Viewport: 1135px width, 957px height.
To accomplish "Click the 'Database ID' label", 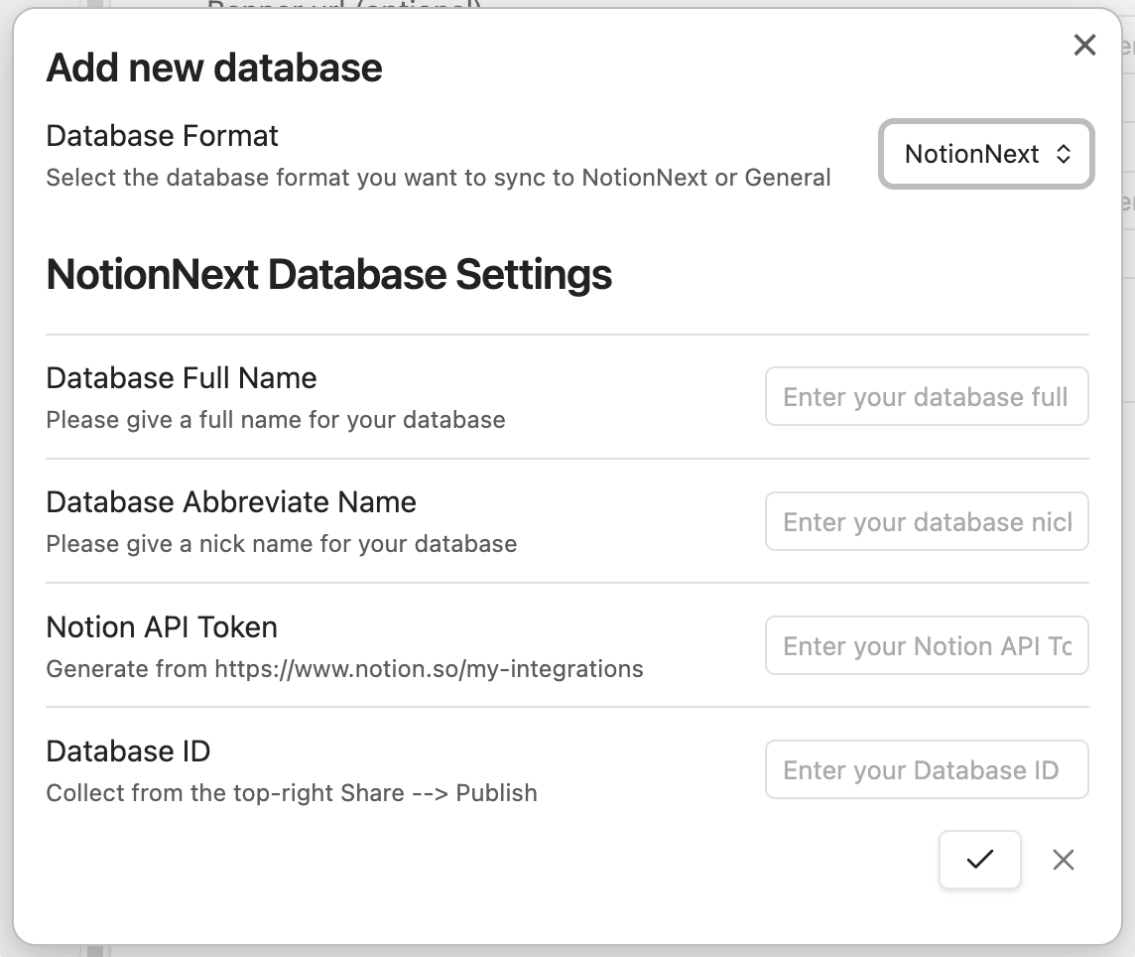I will pyautogui.click(x=128, y=752).
